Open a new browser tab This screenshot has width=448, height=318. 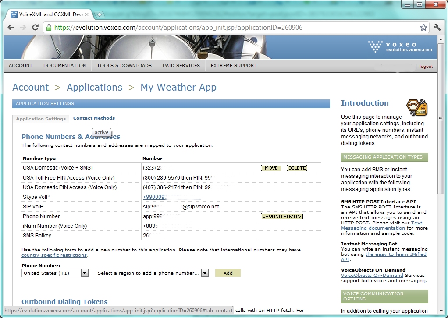[99, 14]
